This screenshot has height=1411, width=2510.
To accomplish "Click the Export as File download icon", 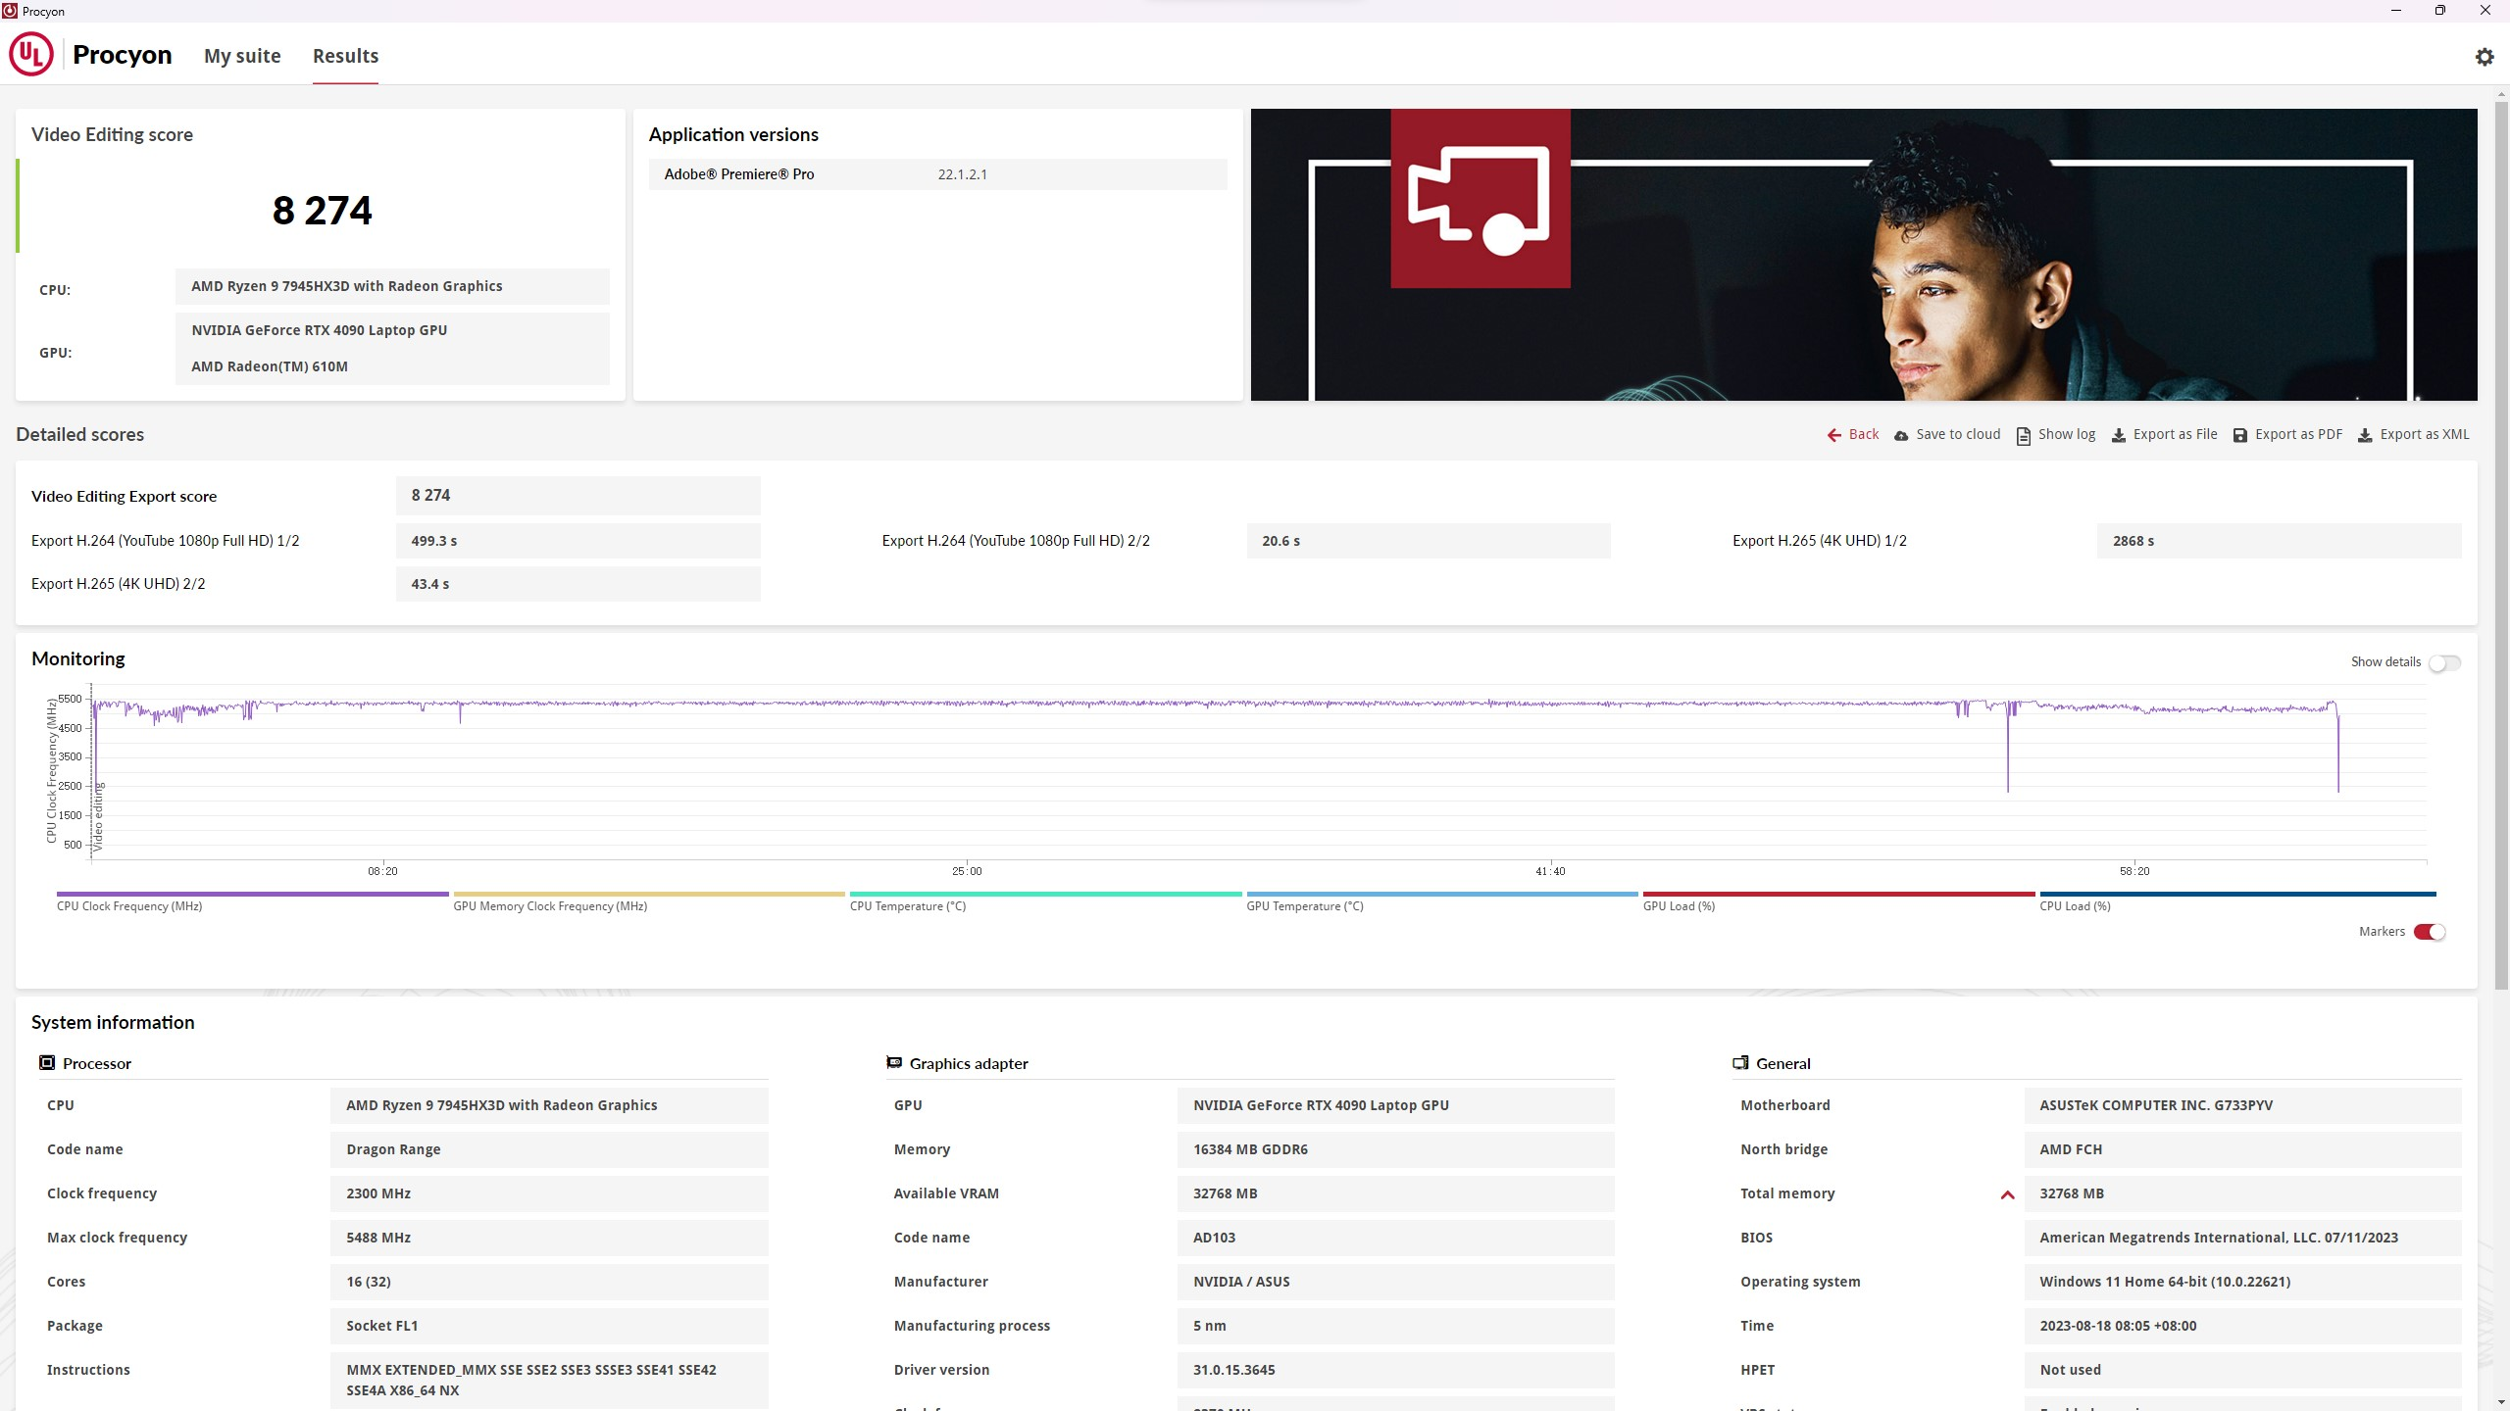I will click(x=2118, y=435).
